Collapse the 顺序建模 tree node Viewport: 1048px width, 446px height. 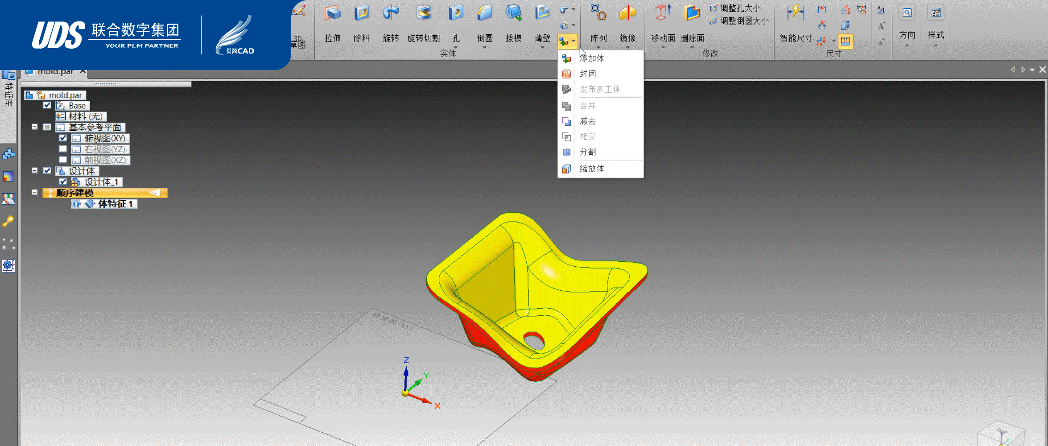pos(34,192)
